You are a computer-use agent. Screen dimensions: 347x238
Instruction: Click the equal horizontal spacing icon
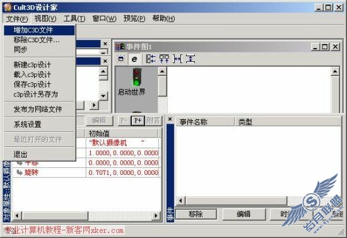click(177, 59)
